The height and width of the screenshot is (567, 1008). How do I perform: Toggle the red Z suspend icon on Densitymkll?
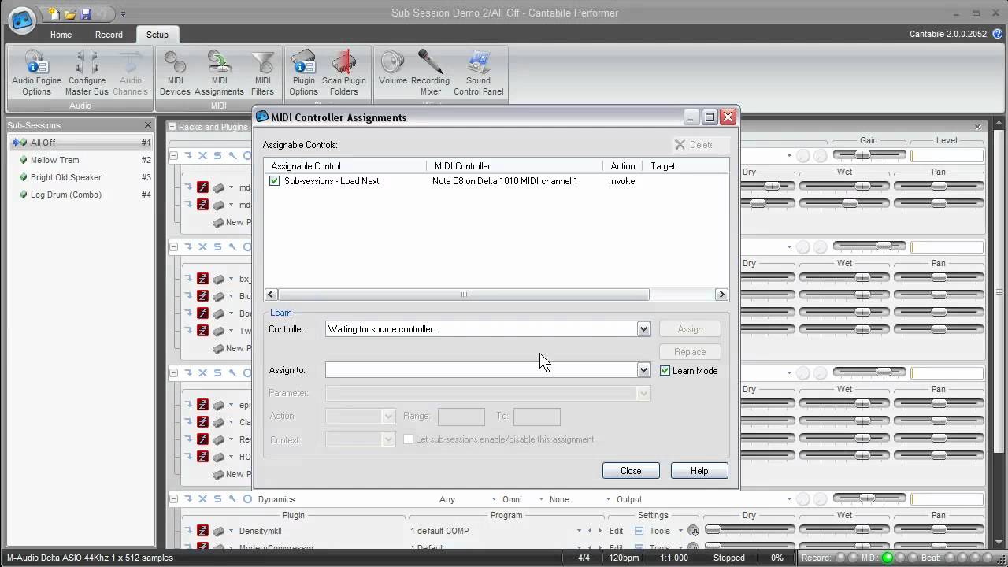(x=202, y=531)
